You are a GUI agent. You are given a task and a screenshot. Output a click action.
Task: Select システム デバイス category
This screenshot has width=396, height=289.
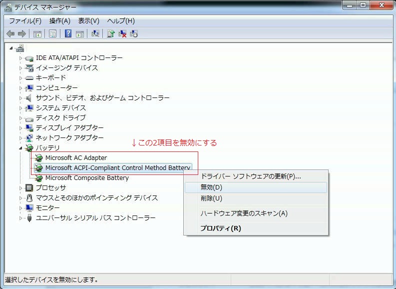[60, 107]
